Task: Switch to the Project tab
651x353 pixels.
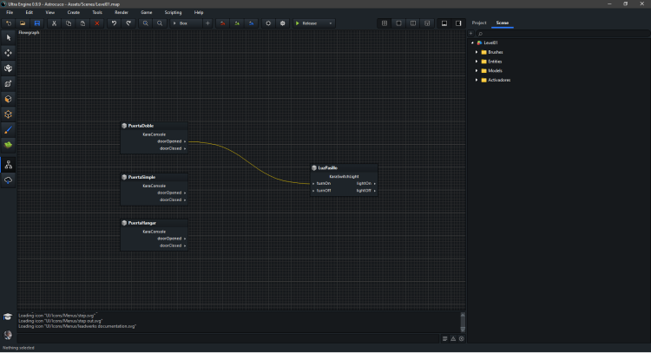Action: pos(479,23)
